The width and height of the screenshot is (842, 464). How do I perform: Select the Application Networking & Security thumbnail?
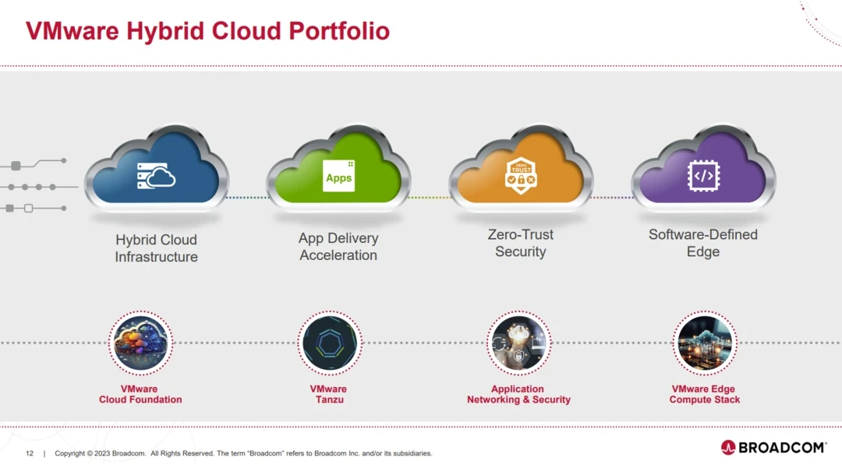point(518,343)
